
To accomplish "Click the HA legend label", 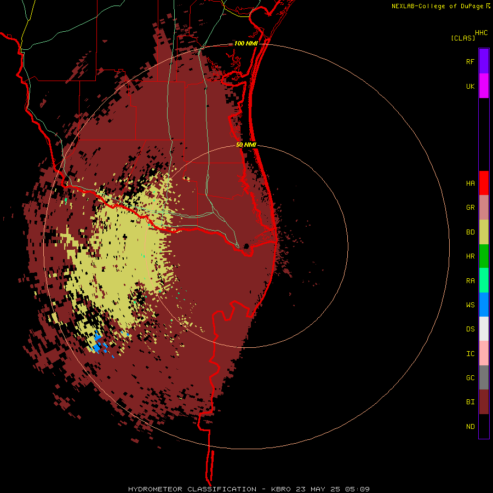I will click(470, 184).
